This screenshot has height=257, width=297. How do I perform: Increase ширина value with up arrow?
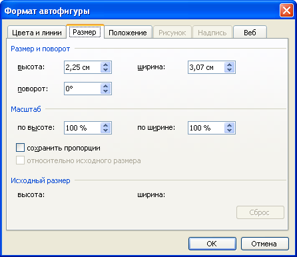(x=230, y=65)
